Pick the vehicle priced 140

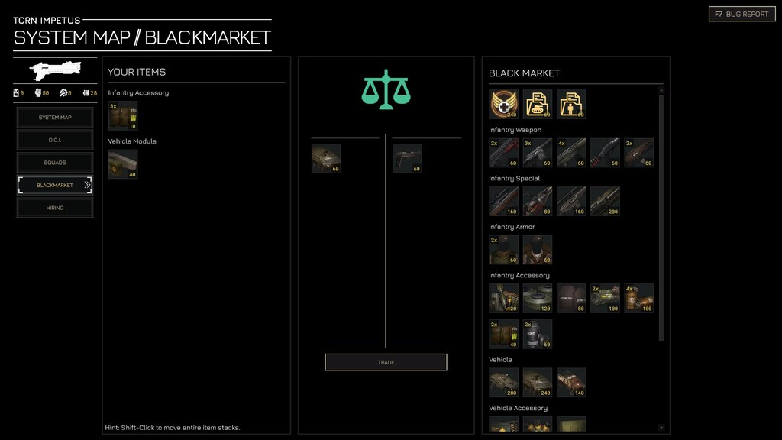(x=571, y=382)
